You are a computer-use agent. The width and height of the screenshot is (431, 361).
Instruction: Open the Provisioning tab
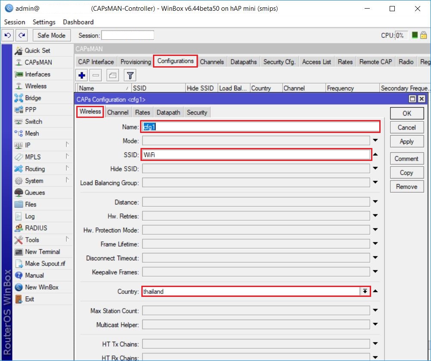point(136,62)
